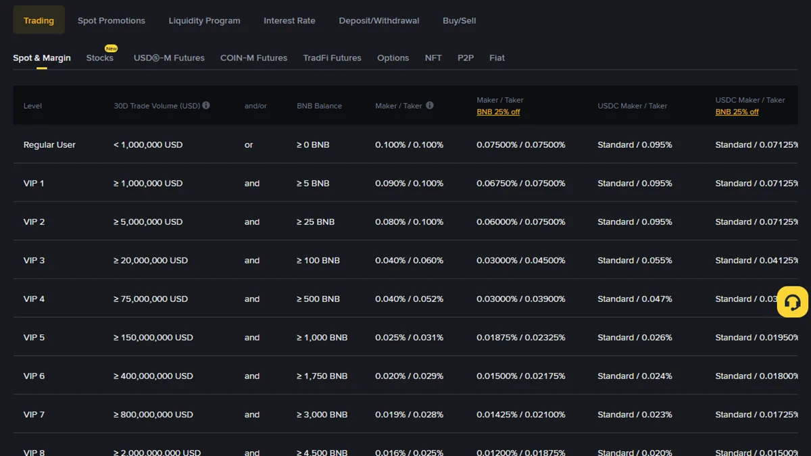Image resolution: width=811 pixels, height=456 pixels.
Task: Click the VIP 5 level label
Action: click(34, 337)
